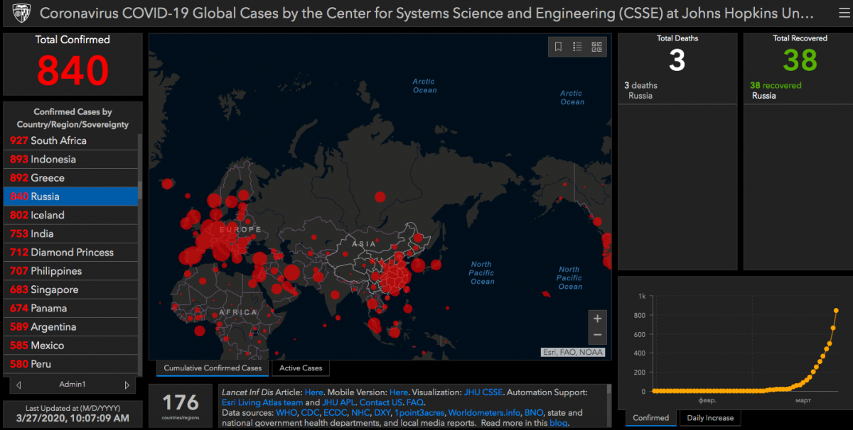The height and width of the screenshot is (430, 853).
Task: Click the Johns Hopkins shield logo
Action: click(x=21, y=13)
